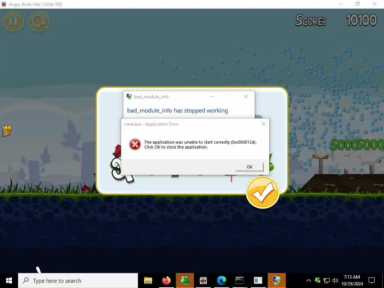Viewport: 384px width, 288px height.
Task: Open the window-layout app in the taskbar
Action: (x=258, y=280)
